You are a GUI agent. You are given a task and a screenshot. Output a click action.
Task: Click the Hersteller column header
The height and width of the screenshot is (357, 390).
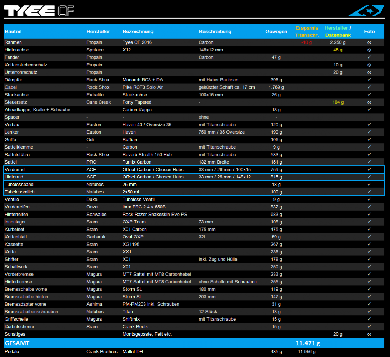98,31
